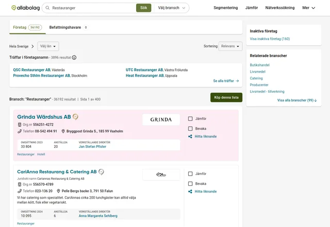Switch to the Företag tab
This screenshot has width=330, height=227.
click(x=27, y=27)
